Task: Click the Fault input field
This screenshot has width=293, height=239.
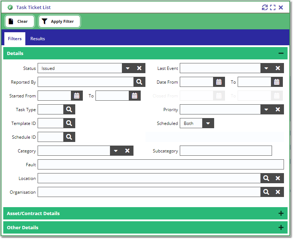Action: tap(161, 164)
